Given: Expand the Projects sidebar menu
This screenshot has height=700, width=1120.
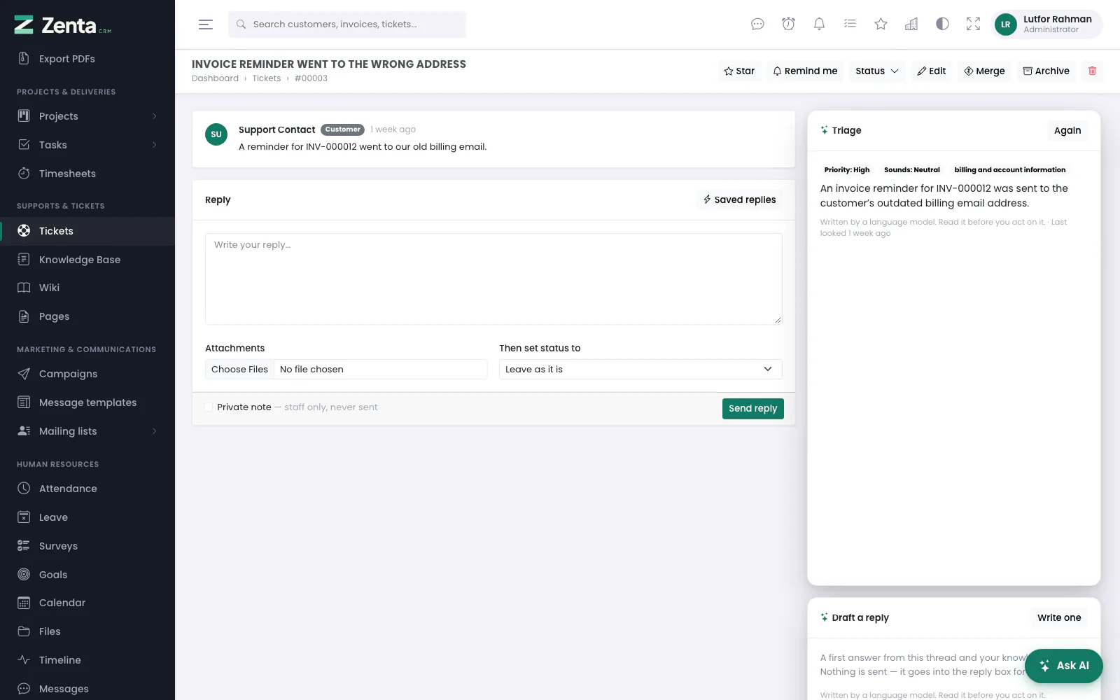Looking at the screenshot, I should (x=87, y=116).
